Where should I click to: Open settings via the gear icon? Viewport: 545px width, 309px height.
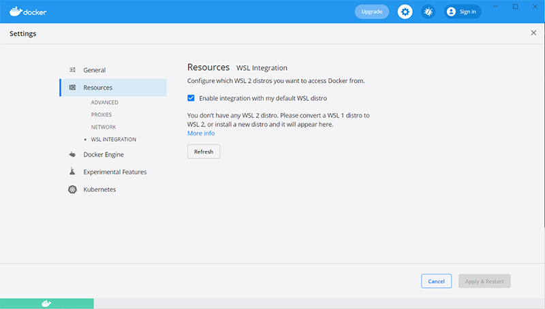405,12
